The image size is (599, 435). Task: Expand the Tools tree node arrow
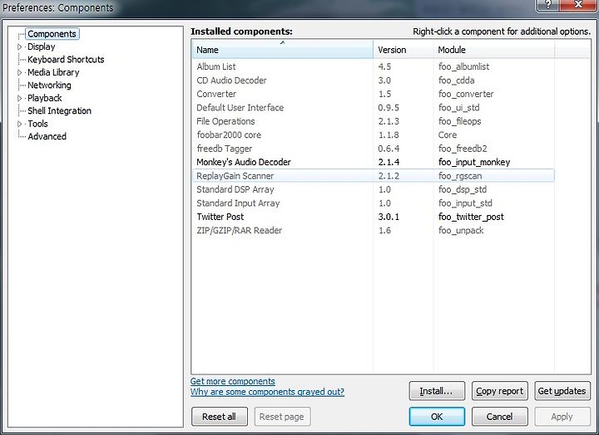click(20, 124)
